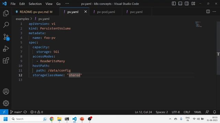The height and width of the screenshot is (123, 220).
Task: Click pv.yaml in breadcrumb
Action: (x=44, y=19)
